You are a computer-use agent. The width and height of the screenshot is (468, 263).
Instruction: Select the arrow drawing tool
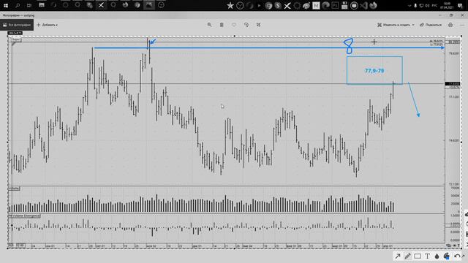pos(398,256)
